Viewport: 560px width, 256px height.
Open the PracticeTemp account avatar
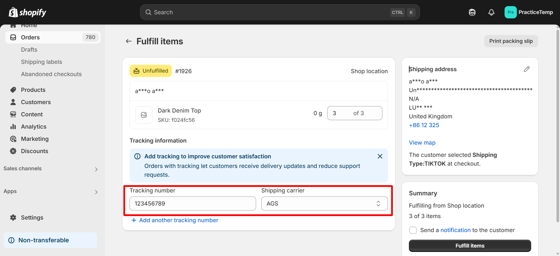click(x=510, y=12)
